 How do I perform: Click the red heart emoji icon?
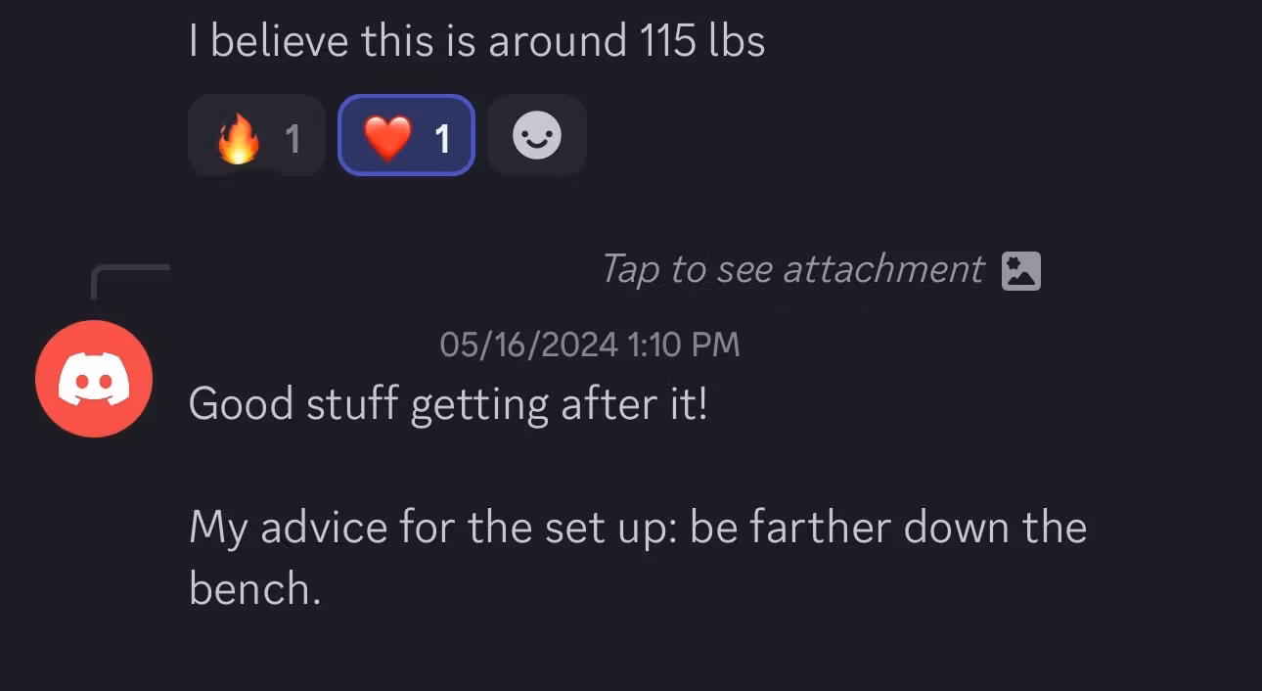pyautogui.click(x=387, y=138)
